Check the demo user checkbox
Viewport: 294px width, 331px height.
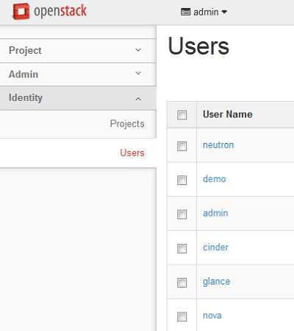click(182, 180)
